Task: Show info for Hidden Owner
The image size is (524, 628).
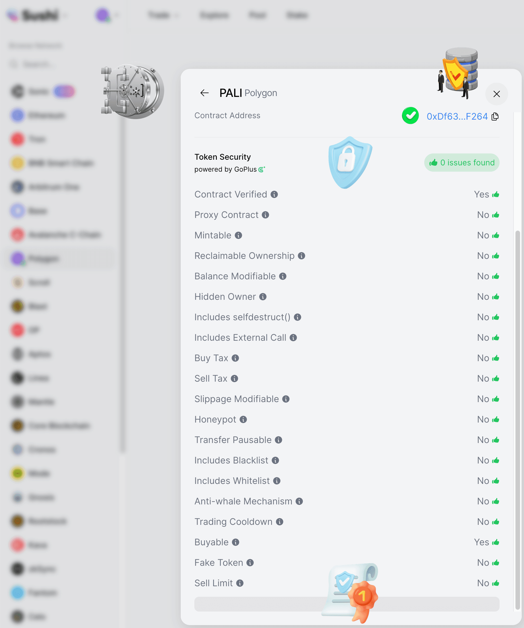Action: (x=263, y=297)
